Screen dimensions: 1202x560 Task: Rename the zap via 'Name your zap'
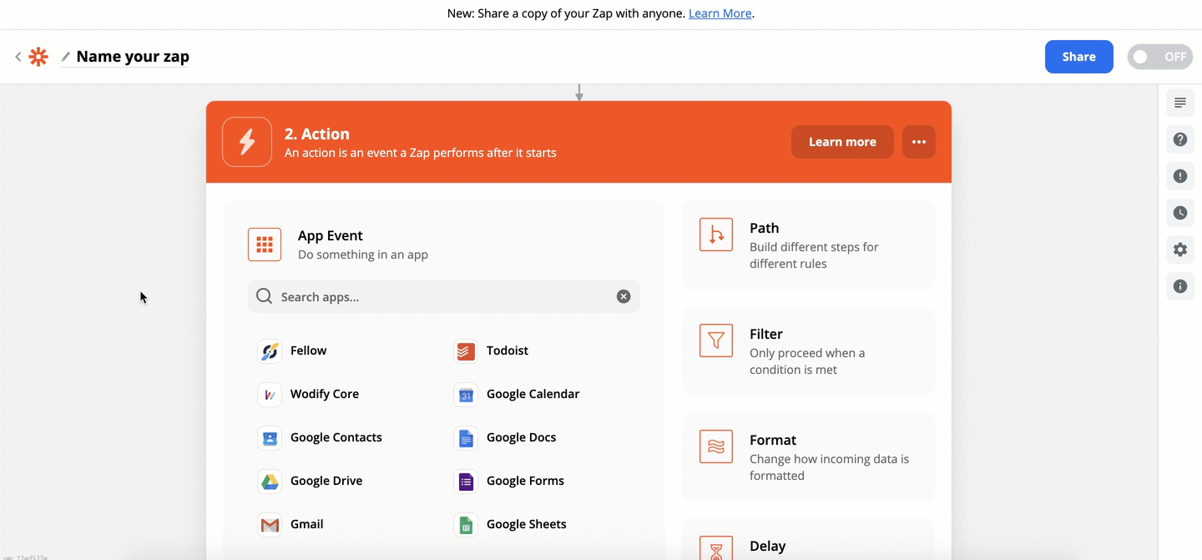(133, 57)
